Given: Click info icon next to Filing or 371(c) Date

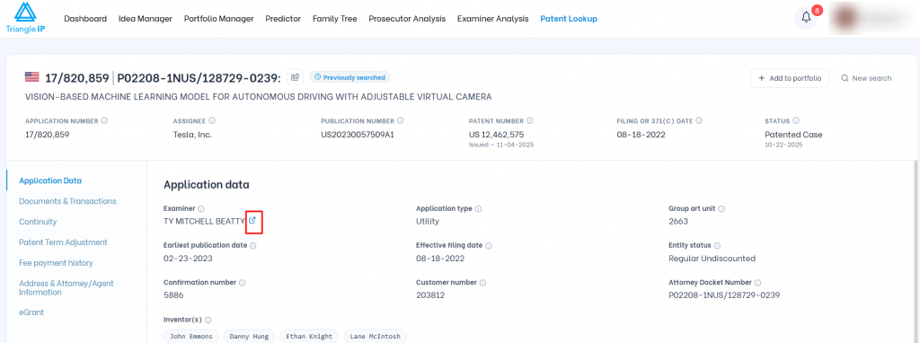Looking at the screenshot, I should coord(699,121).
